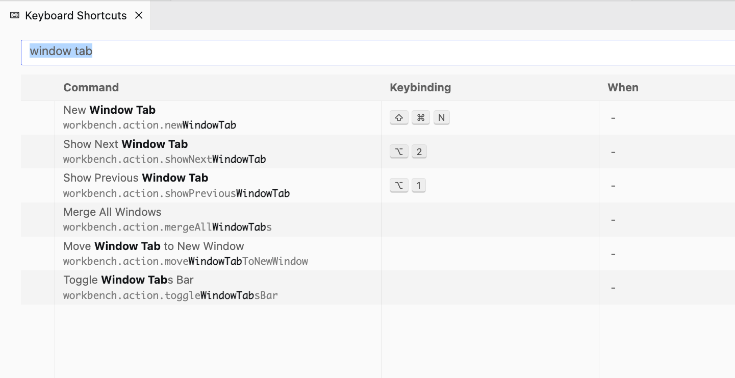735x378 pixels.
Task: Click the 1 key cap for Show Previous Window Tab
Action: tap(418, 186)
